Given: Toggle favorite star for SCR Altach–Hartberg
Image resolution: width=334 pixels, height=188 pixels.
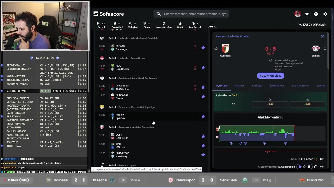Looking at the screenshot, I should [x=203, y=155].
